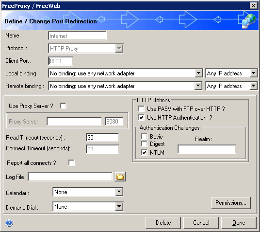Uncheck Use HTTP Authentication

pyautogui.click(x=141, y=117)
